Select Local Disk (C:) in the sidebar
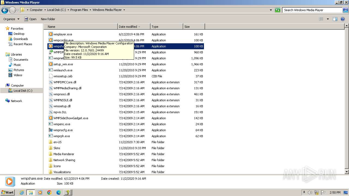This screenshot has width=349, height=196. (23, 91)
